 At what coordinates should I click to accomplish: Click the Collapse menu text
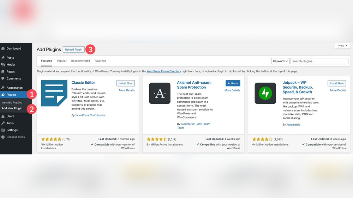point(16,137)
